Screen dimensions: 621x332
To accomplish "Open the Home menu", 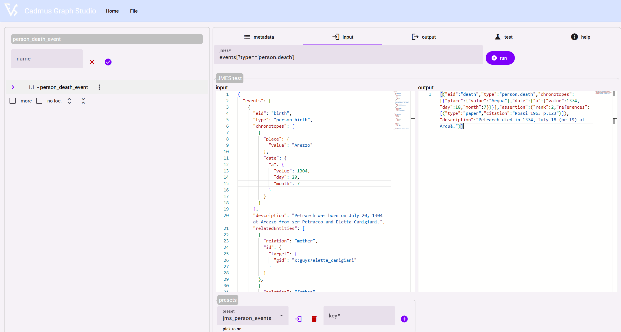I will pyautogui.click(x=112, y=11).
